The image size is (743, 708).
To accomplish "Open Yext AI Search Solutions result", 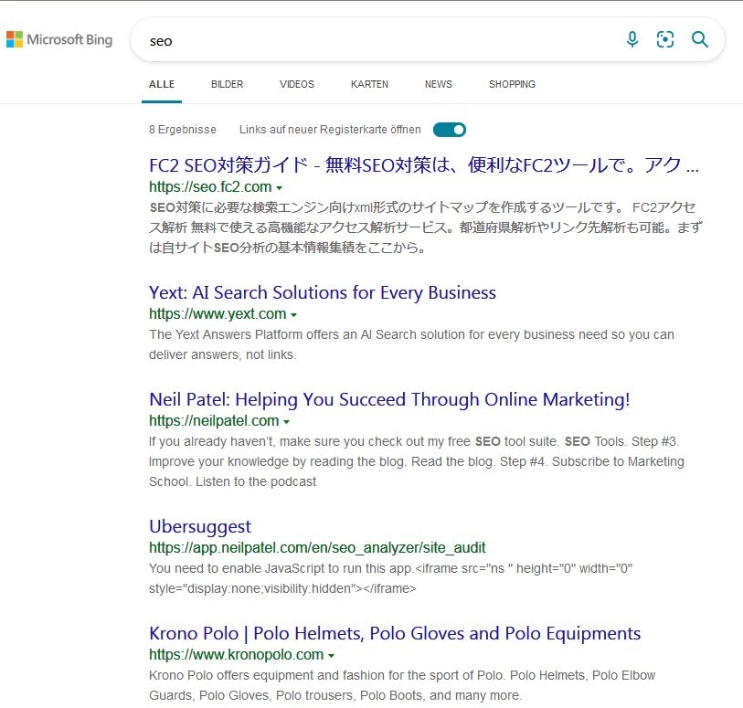I will pyautogui.click(x=322, y=292).
